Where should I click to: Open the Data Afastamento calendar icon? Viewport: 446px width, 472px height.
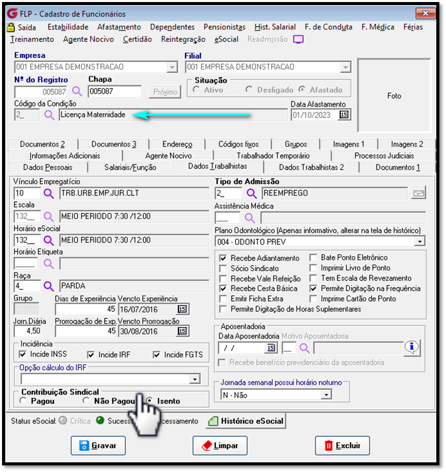point(344,115)
